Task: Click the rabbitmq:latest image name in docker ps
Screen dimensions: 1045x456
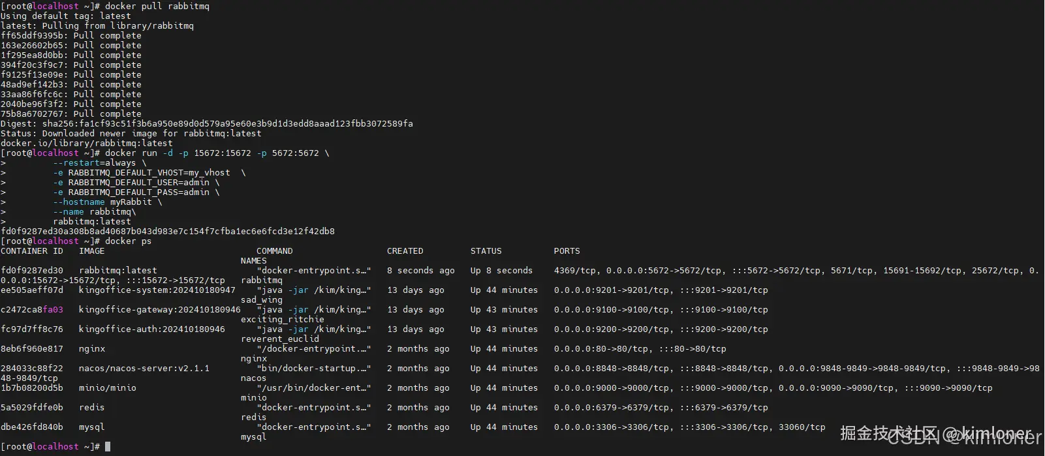Action: click(117, 271)
